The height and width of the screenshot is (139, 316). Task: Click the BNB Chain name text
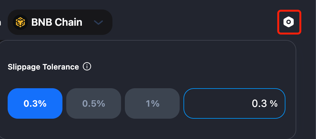[57, 22]
